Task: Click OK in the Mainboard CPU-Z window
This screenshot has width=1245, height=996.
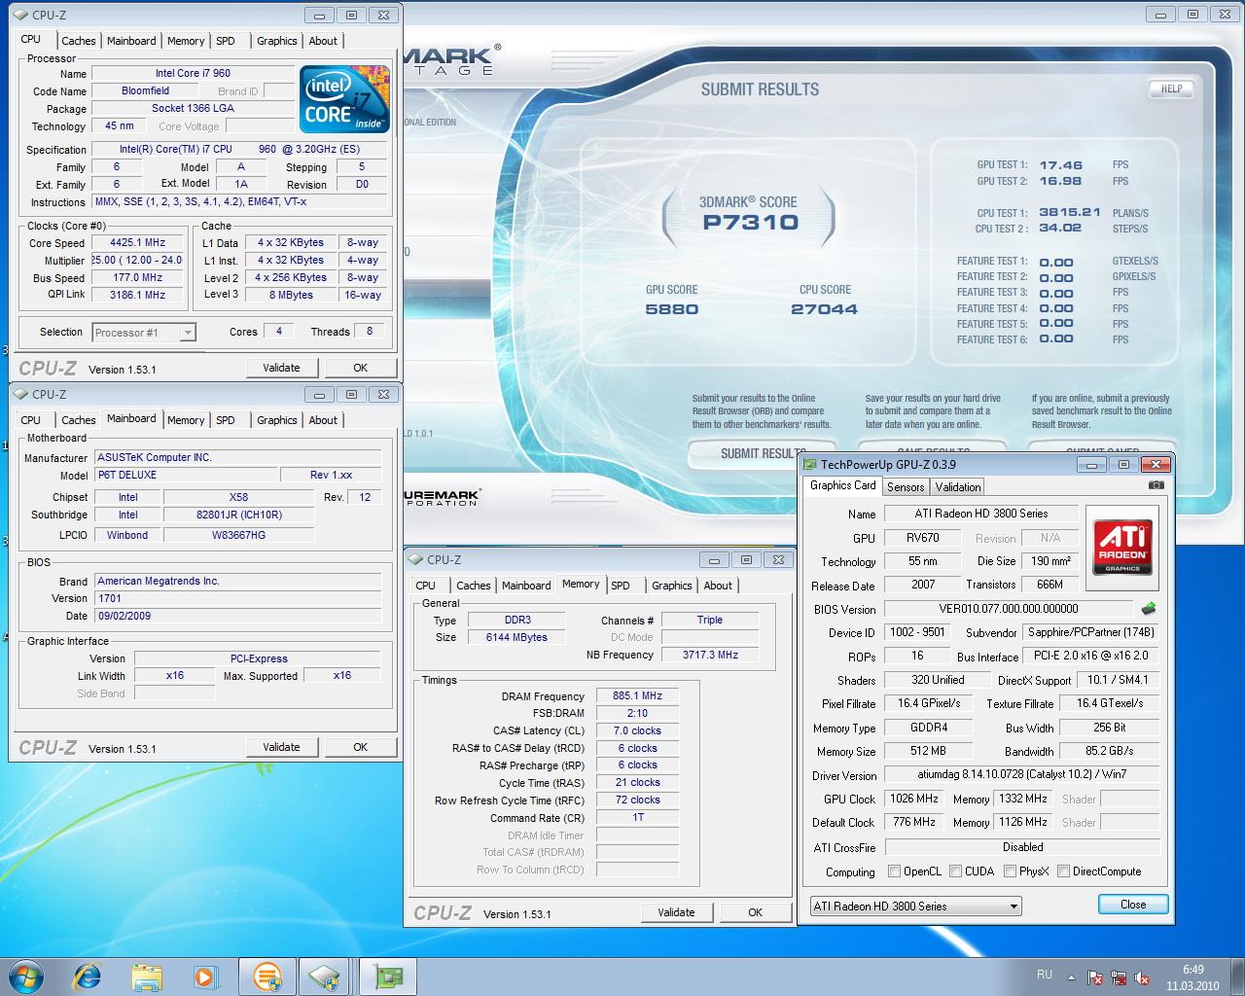Action: pyautogui.click(x=361, y=747)
